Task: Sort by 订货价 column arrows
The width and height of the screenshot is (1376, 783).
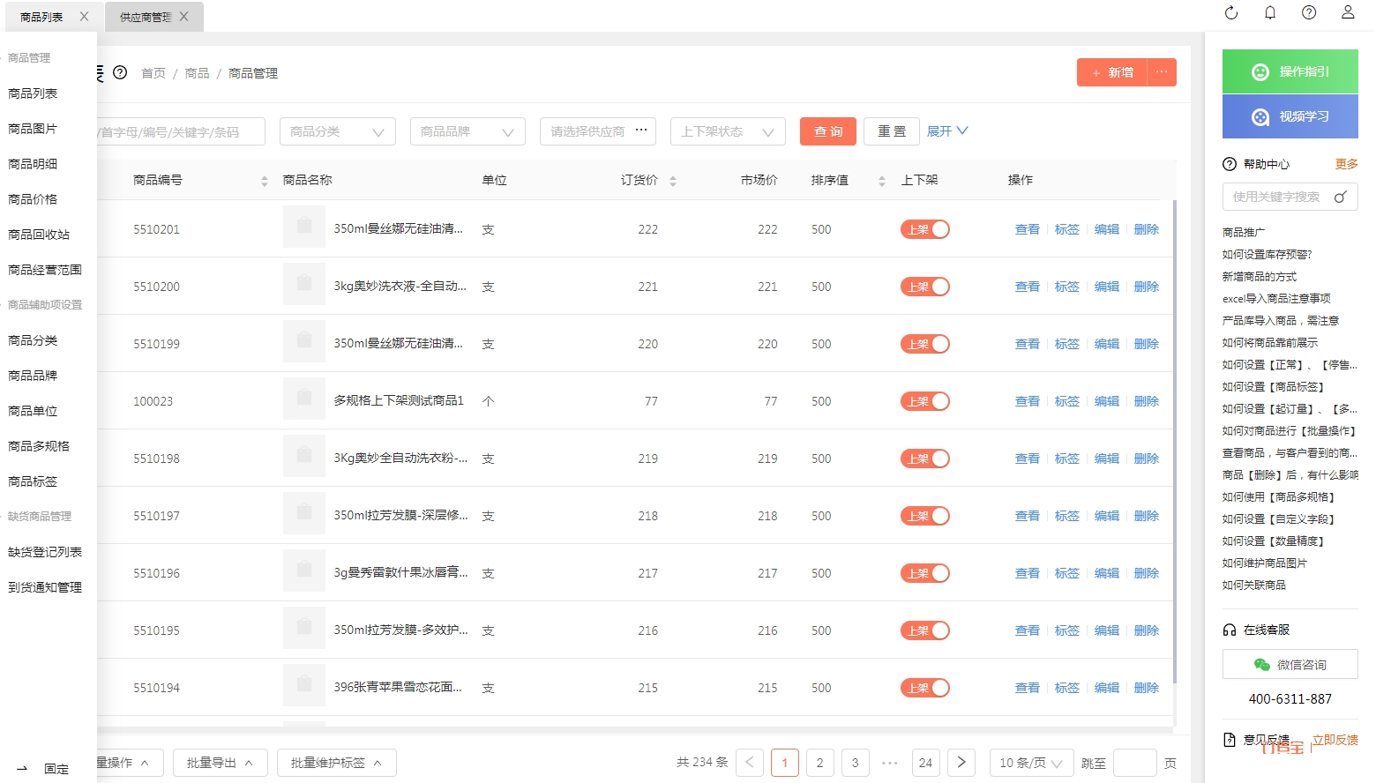Action: [672, 181]
